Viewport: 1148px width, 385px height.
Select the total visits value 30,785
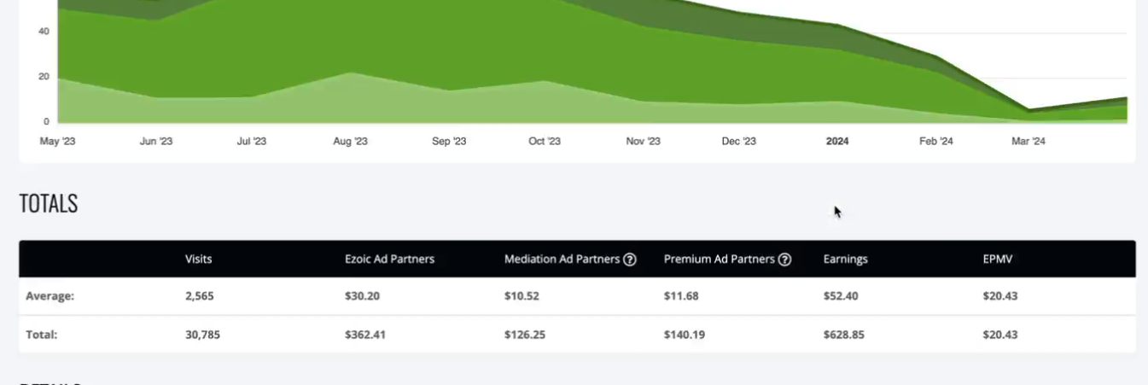[202, 335]
